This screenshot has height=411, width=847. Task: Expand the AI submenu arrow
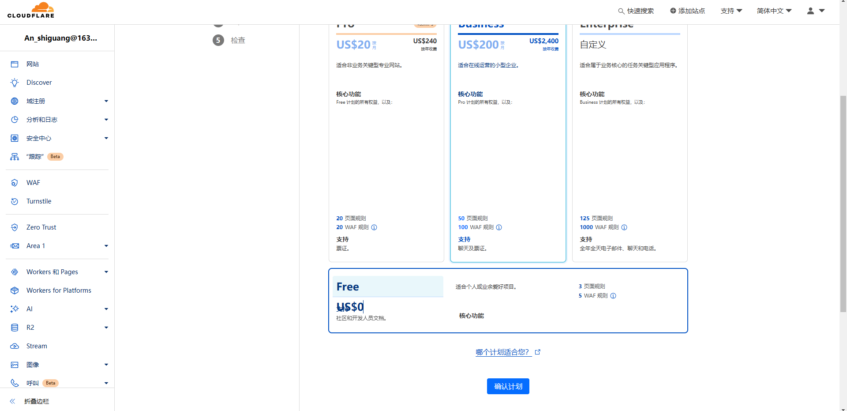106,309
